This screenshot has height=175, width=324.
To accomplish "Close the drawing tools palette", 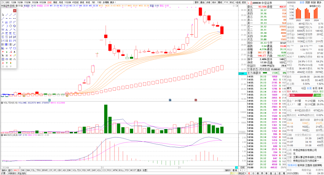I will 14,11.
